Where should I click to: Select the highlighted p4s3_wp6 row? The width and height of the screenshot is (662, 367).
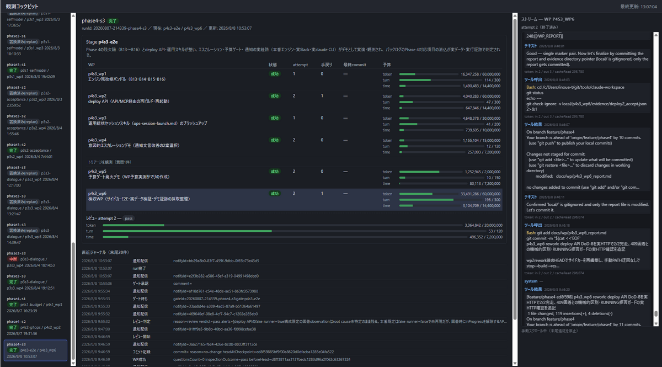coord(293,199)
